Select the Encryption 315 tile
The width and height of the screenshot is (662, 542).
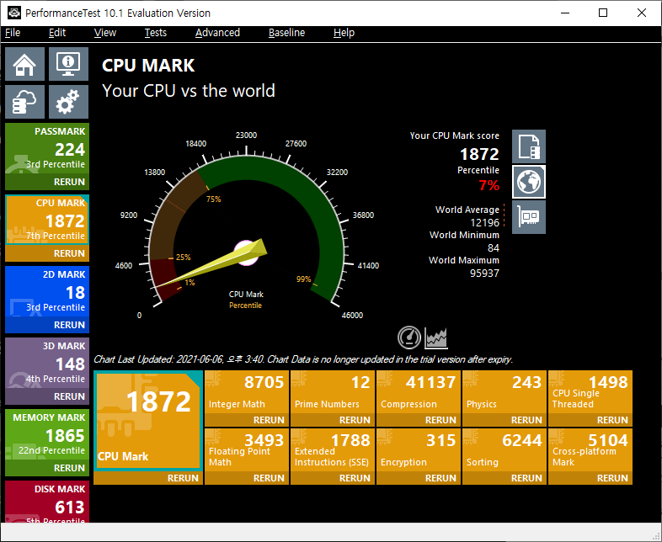[419, 450]
